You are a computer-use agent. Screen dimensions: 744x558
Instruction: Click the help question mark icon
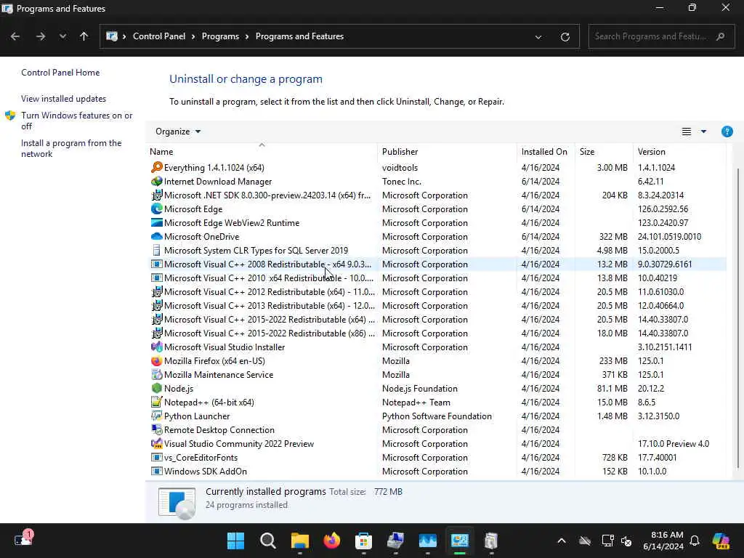coord(727,132)
